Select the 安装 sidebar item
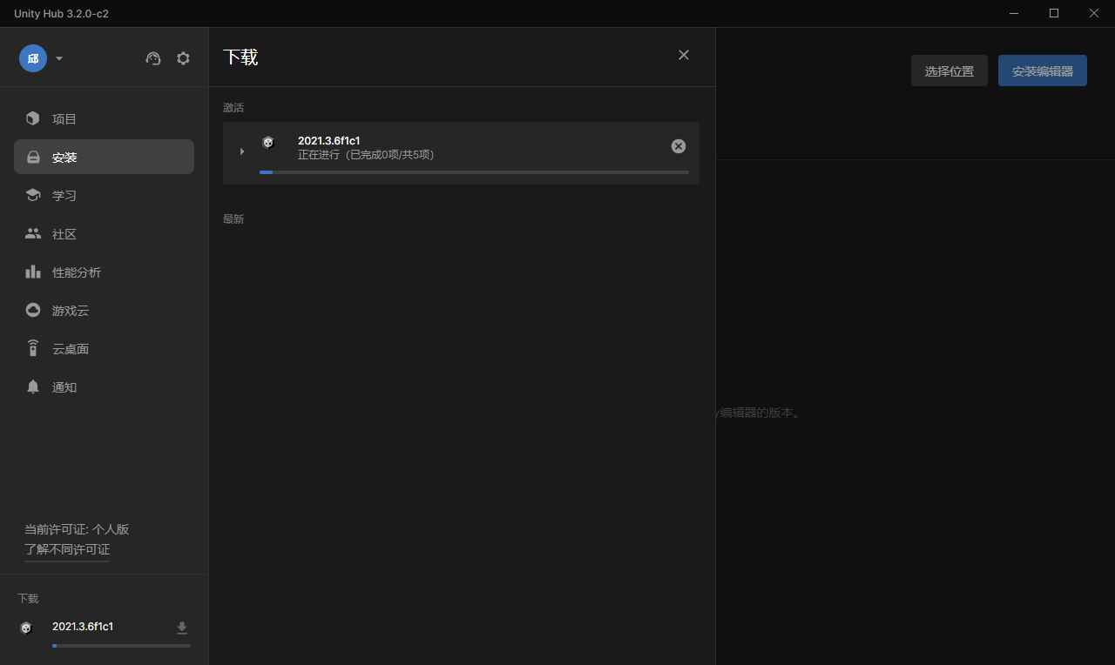1115x665 pixels. (104, 157)
